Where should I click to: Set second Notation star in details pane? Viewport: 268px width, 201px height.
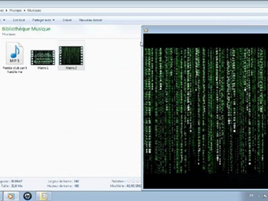point(133,181)
